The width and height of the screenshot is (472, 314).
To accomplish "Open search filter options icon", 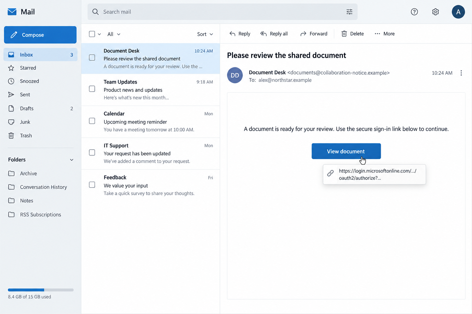I will pyautogui.click(x=349, y=12).
